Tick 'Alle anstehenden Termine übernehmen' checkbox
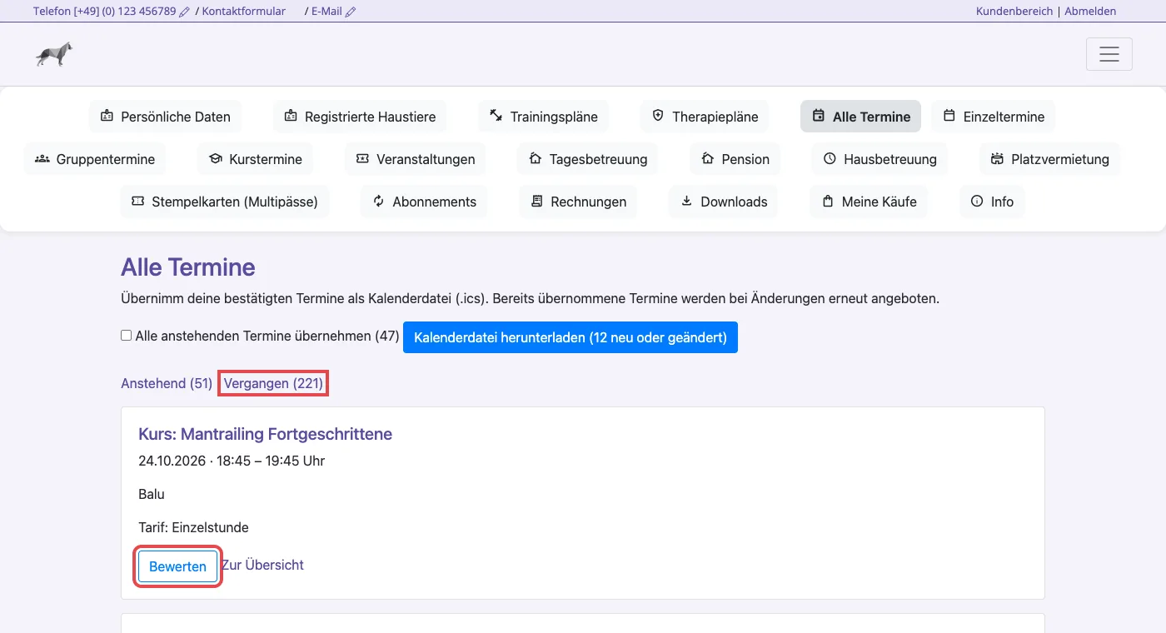Viewport: 1166px width, 633px height. click(x=127, y=336)
